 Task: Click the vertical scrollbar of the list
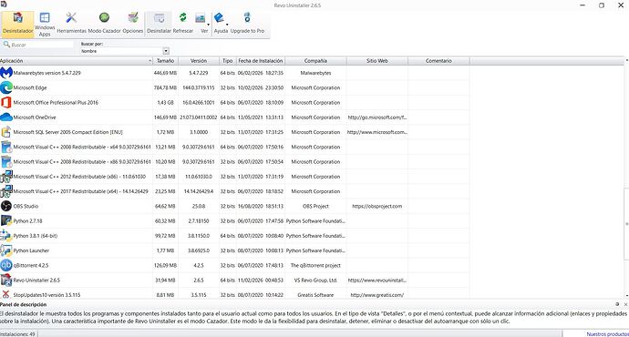click(626, 224)
